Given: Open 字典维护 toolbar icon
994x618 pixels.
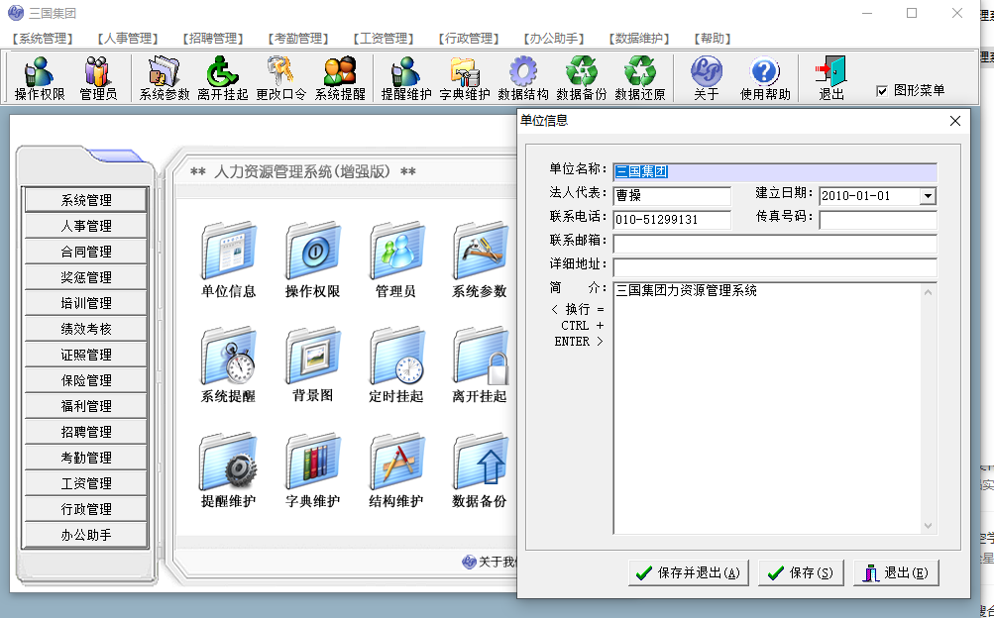Looking at the screenshot, I should [464, 78].
